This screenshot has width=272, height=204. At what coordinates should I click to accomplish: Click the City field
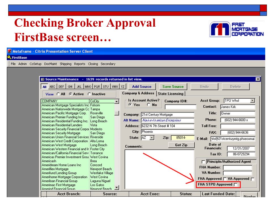pyautogui.click(x=167, y=132)
